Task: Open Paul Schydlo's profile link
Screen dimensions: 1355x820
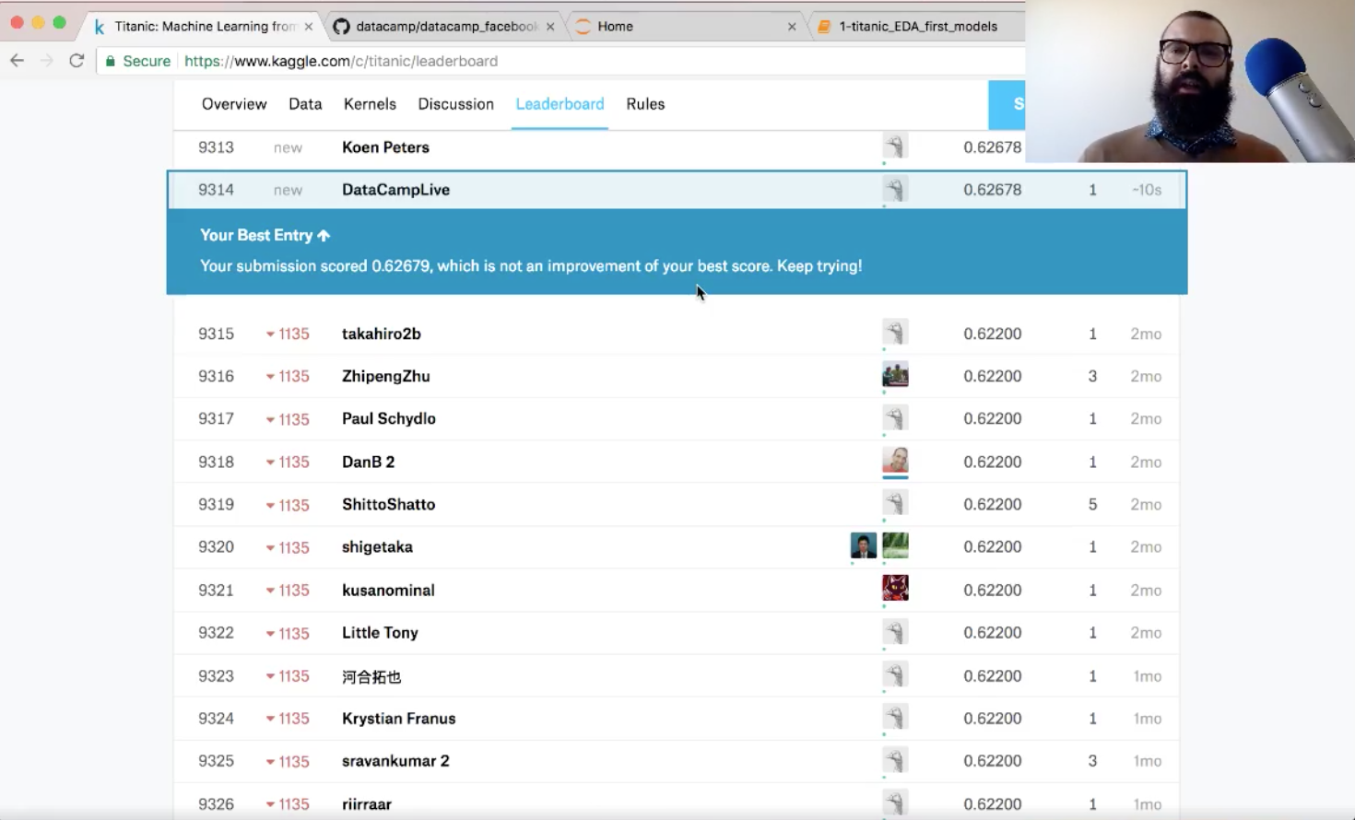Action: click(388, 418)
